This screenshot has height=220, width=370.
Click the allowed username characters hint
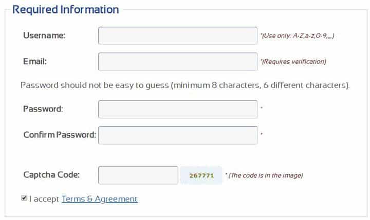coord(299,36)
